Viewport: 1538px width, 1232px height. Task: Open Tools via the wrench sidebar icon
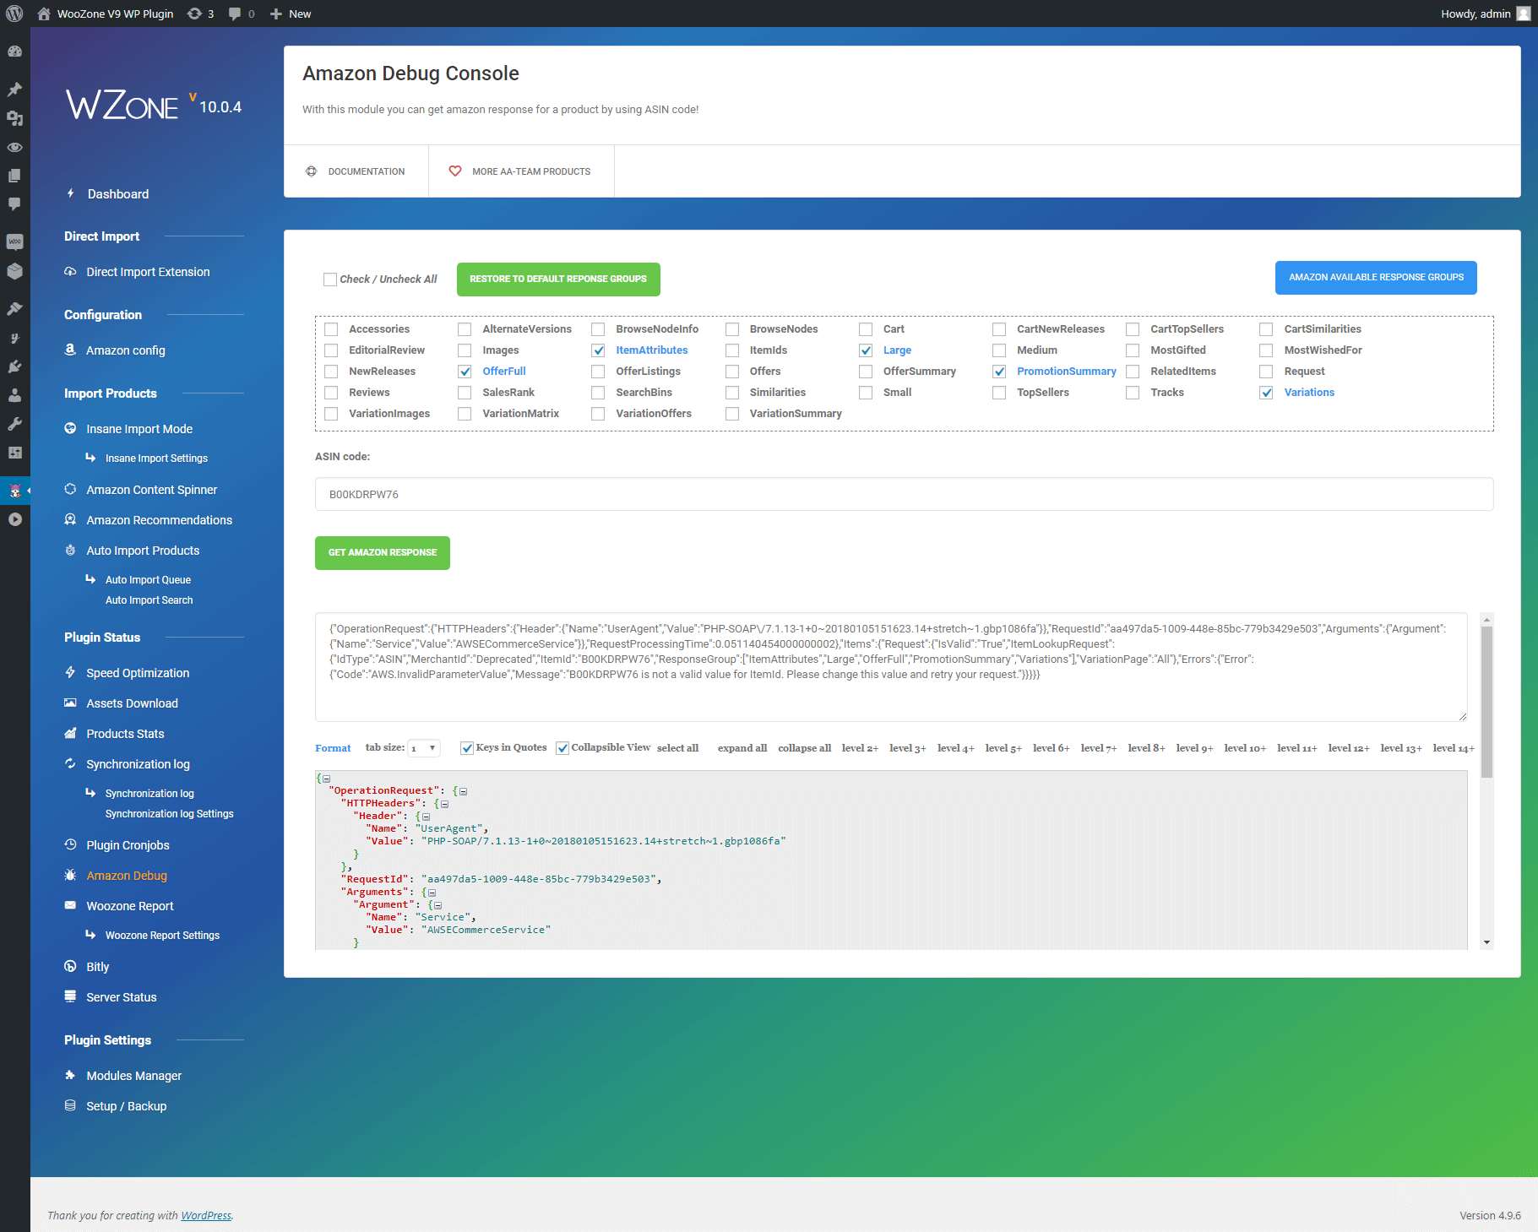click(14, 424)
